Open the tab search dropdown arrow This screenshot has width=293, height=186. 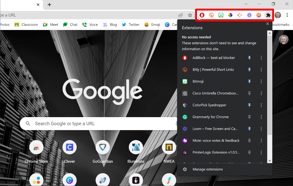pyautogui.click(x=246, y=4)
